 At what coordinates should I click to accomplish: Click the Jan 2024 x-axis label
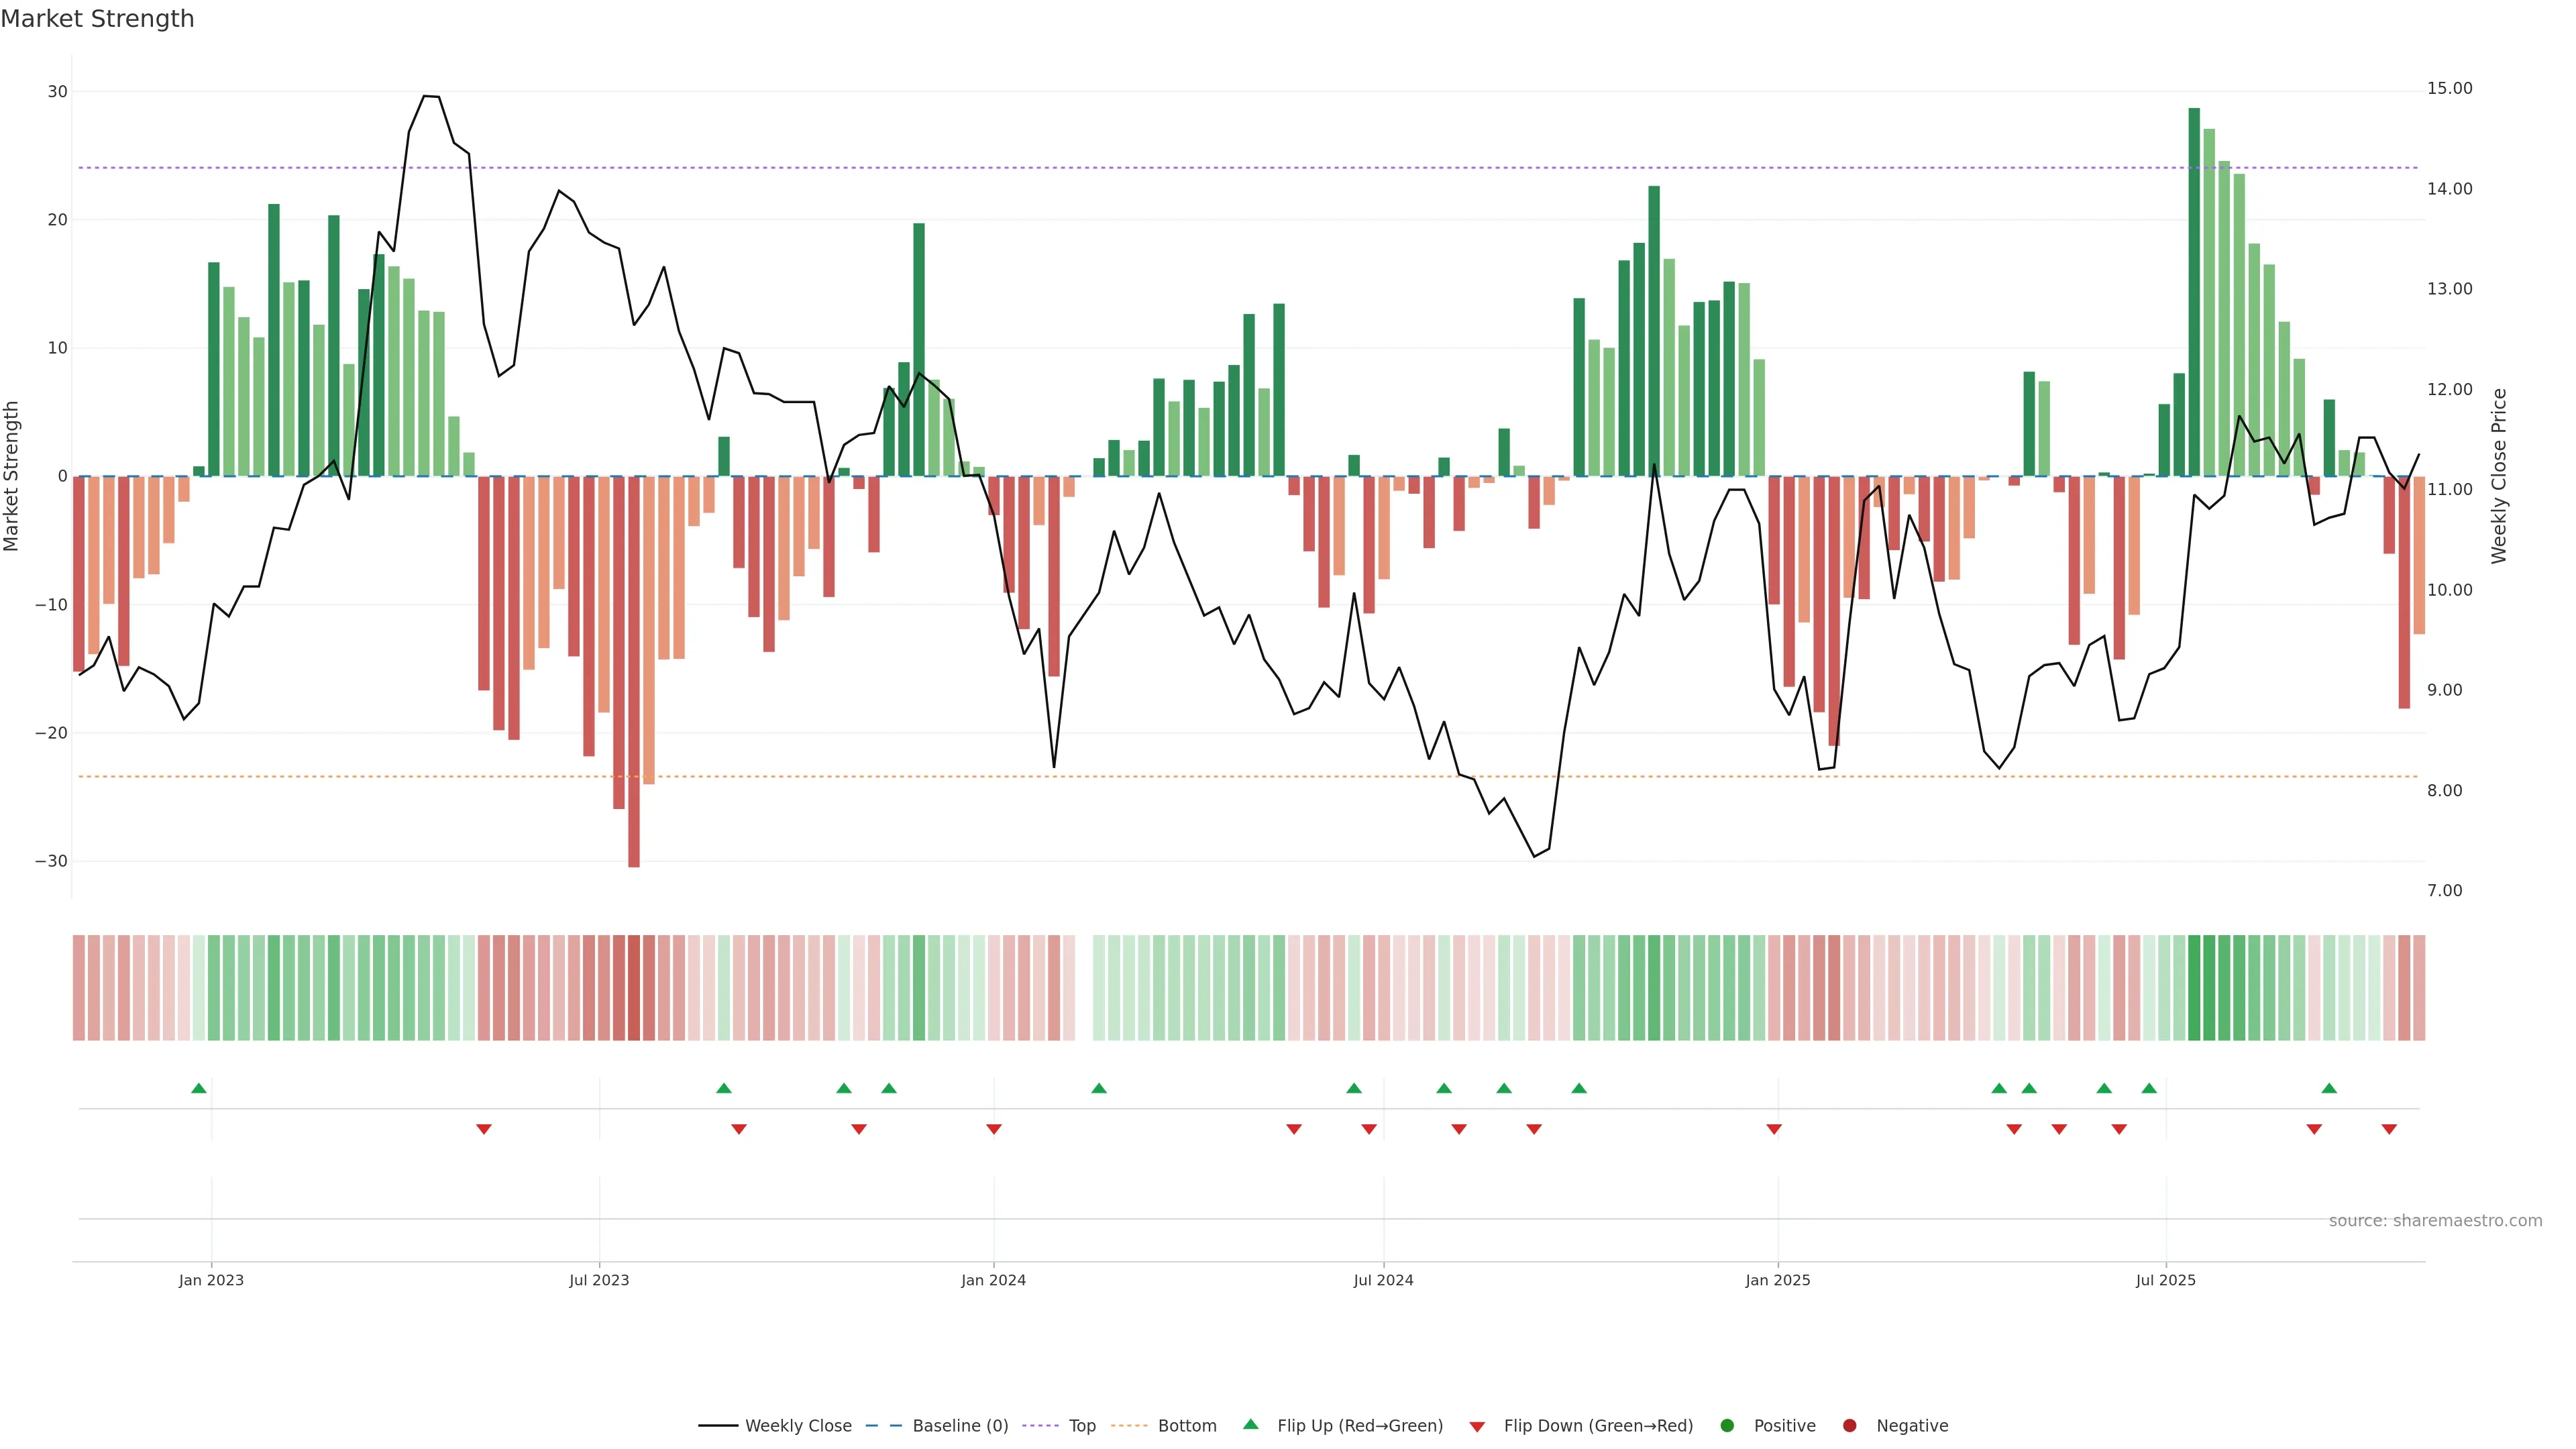point(993,1280)
